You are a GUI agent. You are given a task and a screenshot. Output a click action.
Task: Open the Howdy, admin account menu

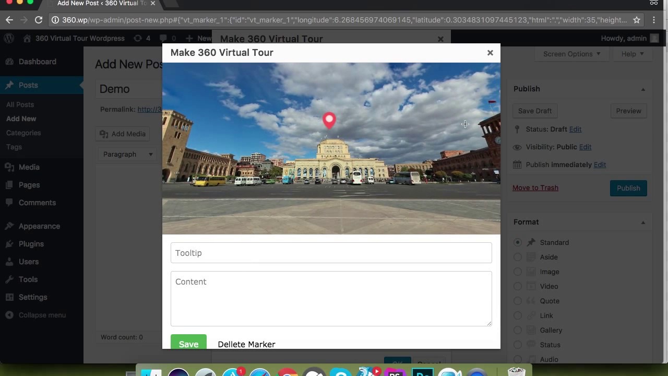click(x=630, y=38)
